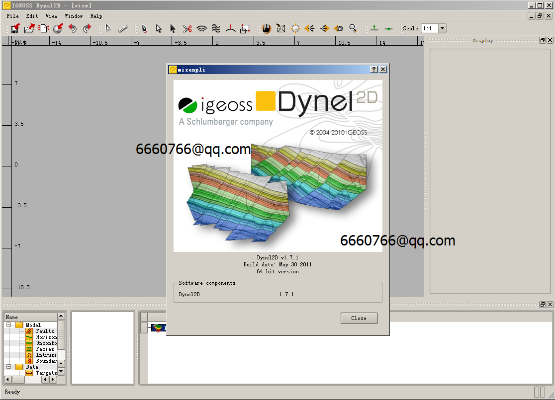Screen dimensions: 555x400
Task: Select the Facies tree item
Action: pyautogui.click(x=45, y=349)
